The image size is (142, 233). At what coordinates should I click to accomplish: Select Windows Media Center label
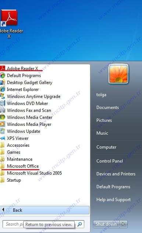(x=30, y=117)
